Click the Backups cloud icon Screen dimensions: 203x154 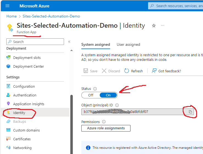[x=9, y=121]
